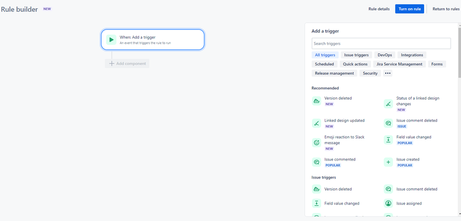Screen dimensions: 461x221
Task: Choose Status of a linked design changes
Action: (418, 101)
